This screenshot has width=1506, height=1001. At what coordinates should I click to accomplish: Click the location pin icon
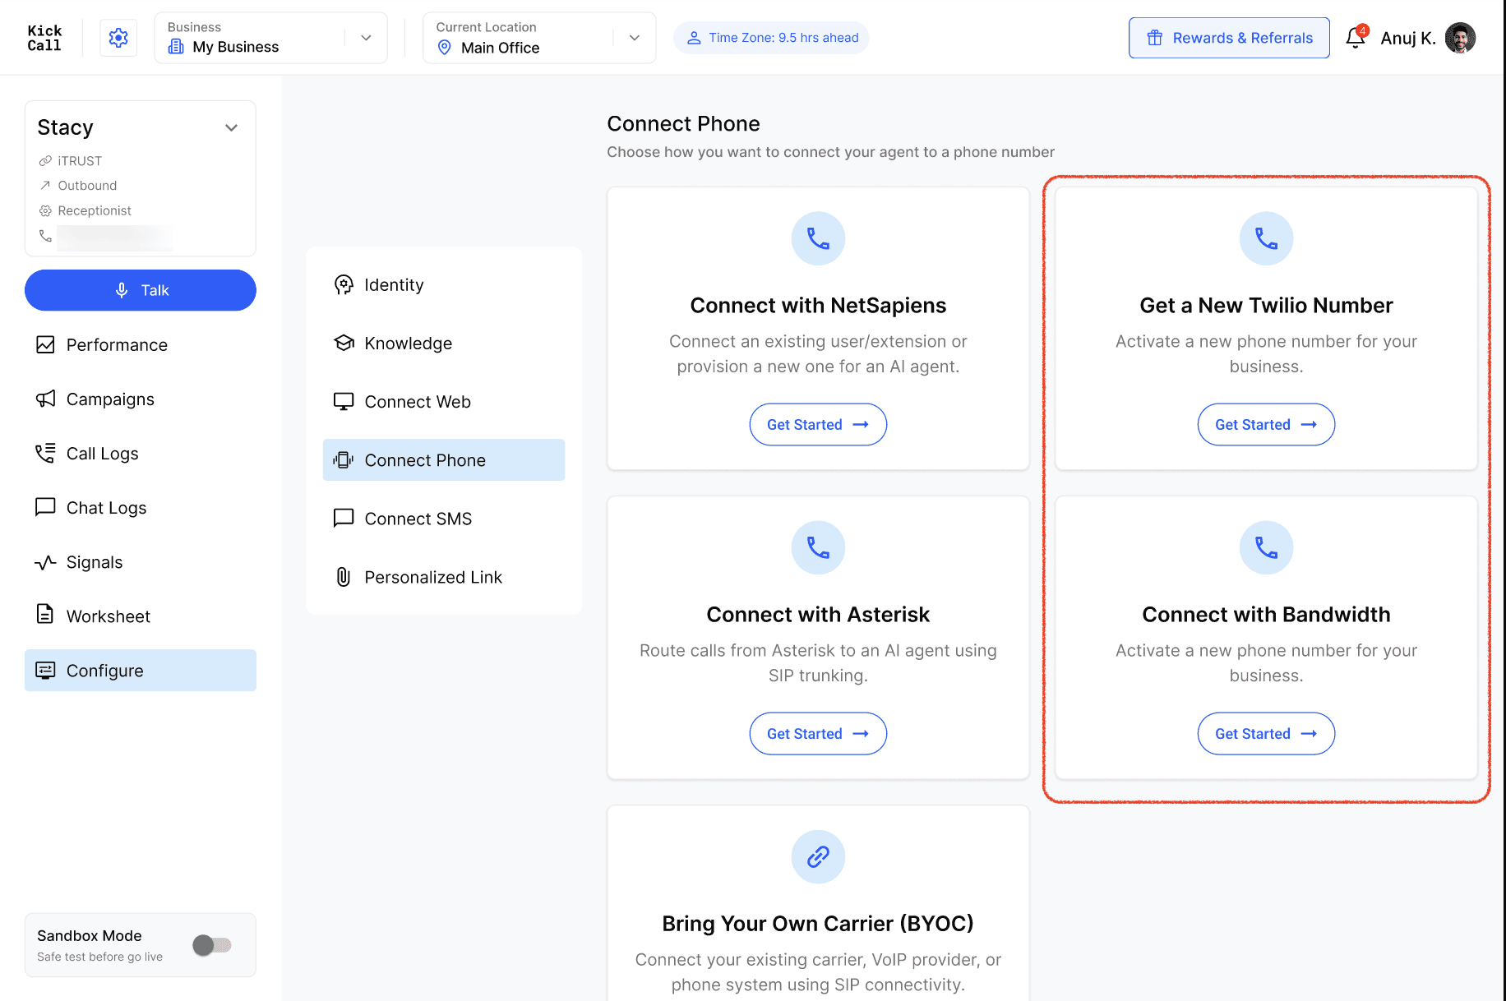click(445, 48)
